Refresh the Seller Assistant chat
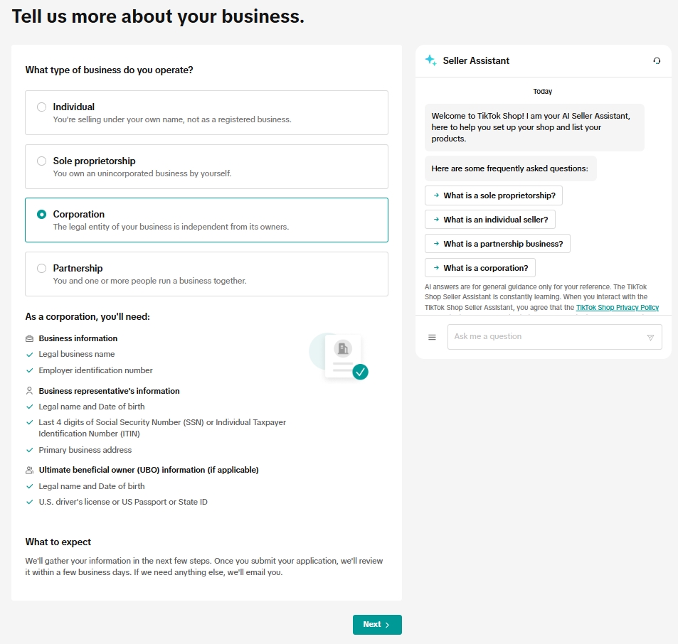This screenshot has width=678, height=644. click(x=657, y=61)
